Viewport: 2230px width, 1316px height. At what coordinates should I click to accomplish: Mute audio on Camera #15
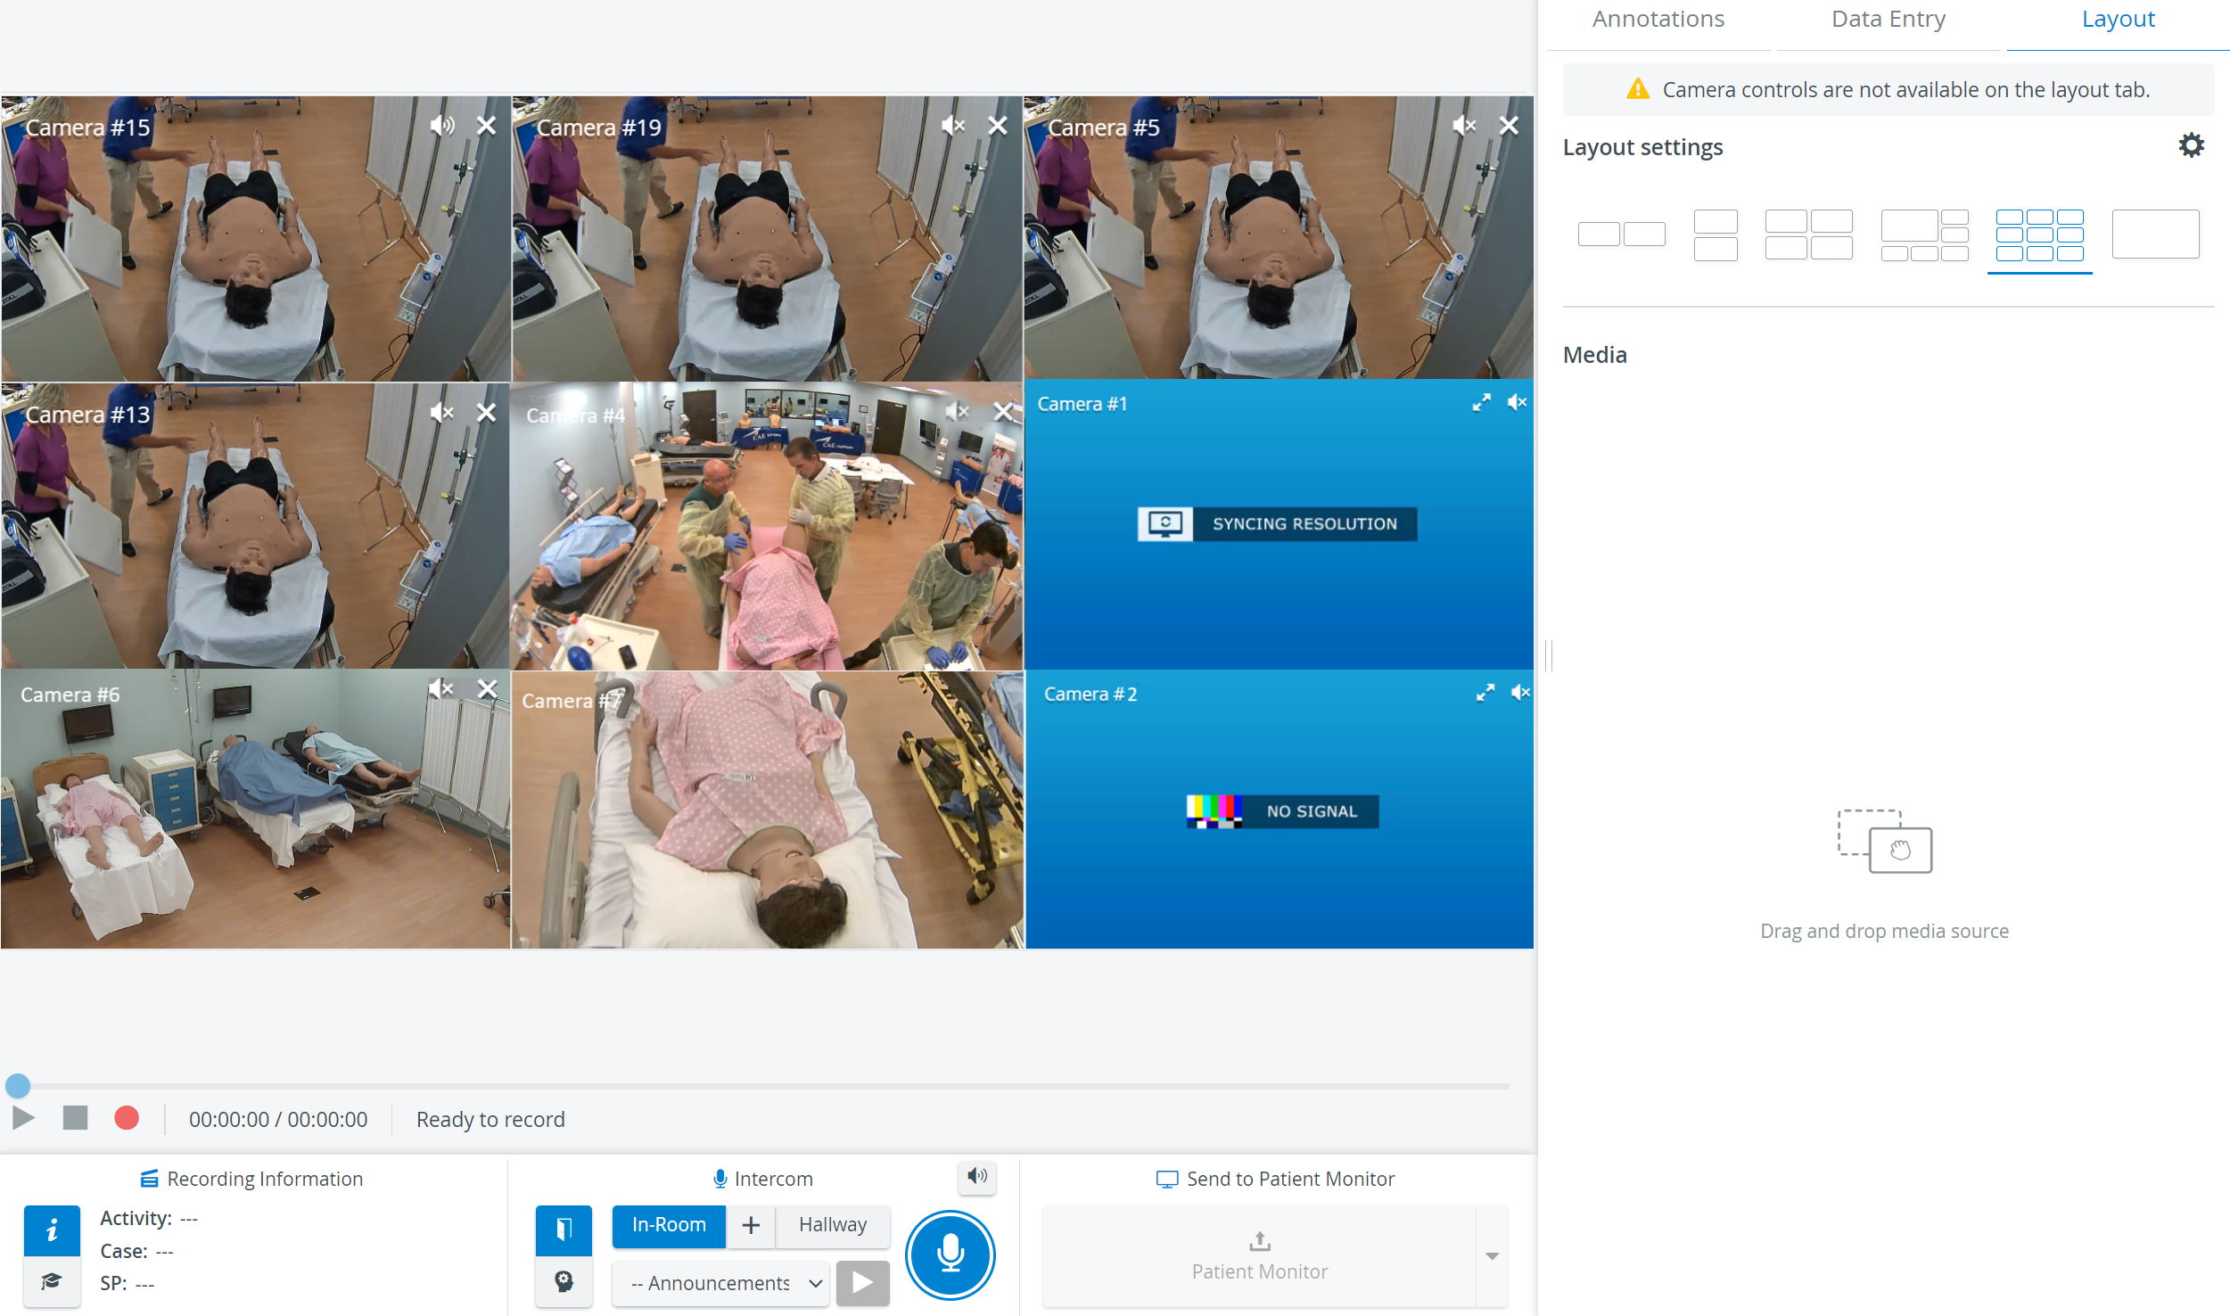pos(442,126)
